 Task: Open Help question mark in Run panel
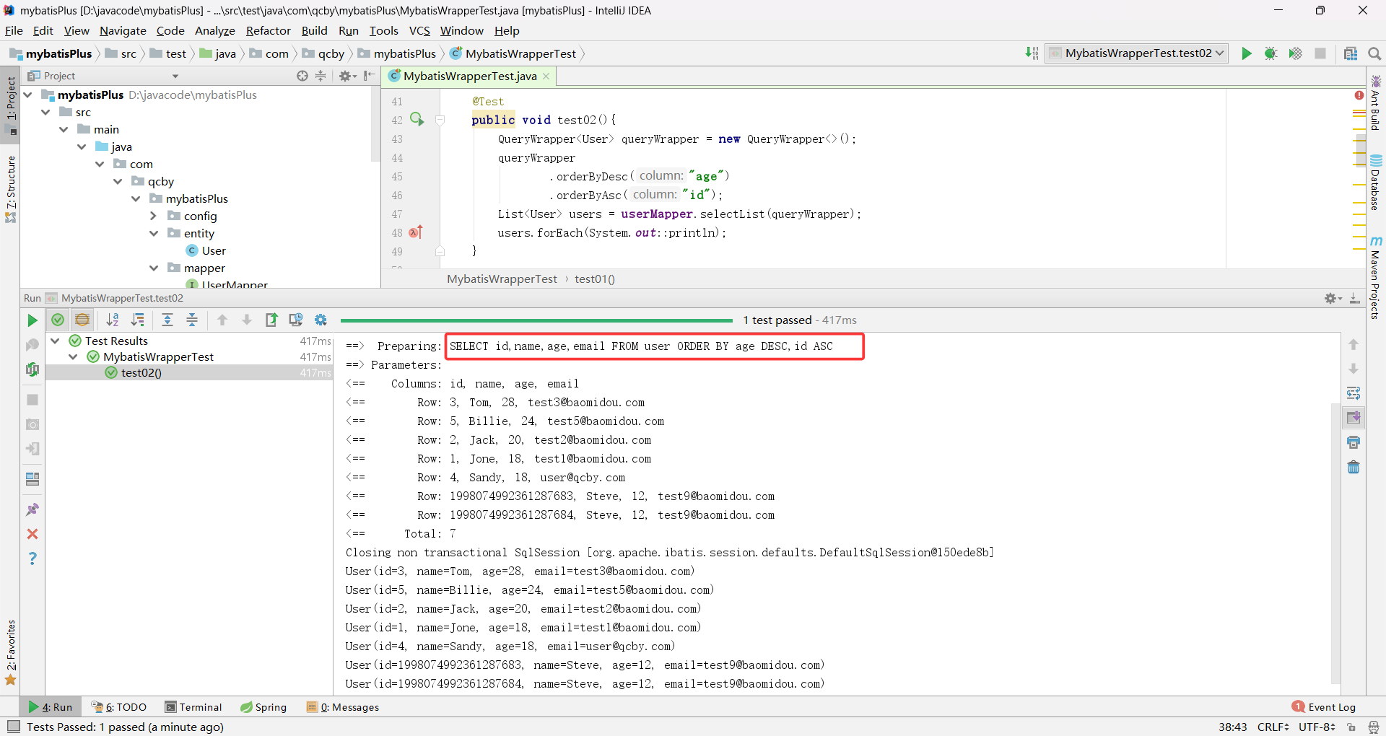pos(32,558)
